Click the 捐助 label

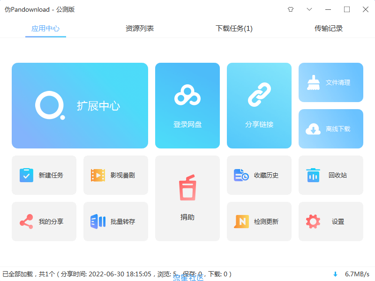(x=187, y=217)
